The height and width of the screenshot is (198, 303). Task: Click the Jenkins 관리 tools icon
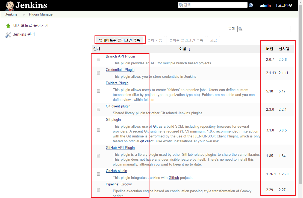(8, 35)
